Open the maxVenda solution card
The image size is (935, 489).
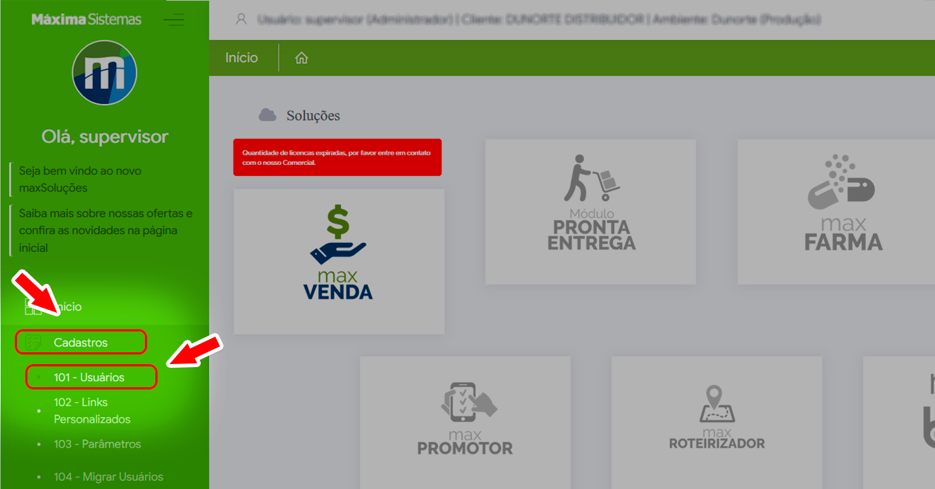(x=339, y=262)
